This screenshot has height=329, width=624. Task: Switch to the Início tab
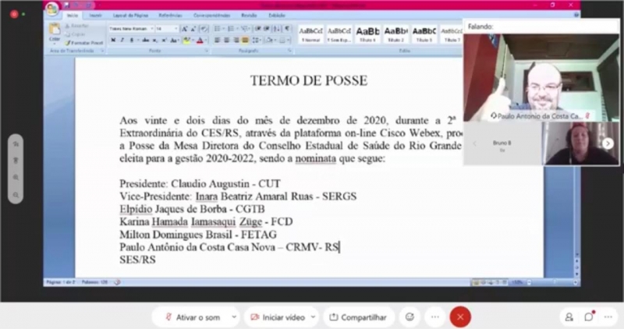tap(73, 16)
